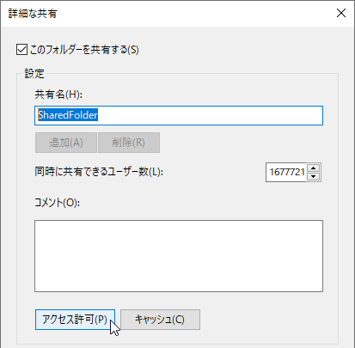The height and width of the screenshot is (348, 355).
Task: Click the 設定 group box heading
Action: [x=34, y=74]
